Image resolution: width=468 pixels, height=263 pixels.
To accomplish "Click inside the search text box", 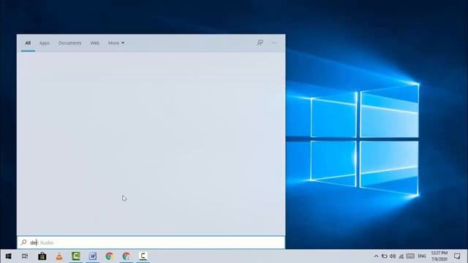I will [151, 243].
